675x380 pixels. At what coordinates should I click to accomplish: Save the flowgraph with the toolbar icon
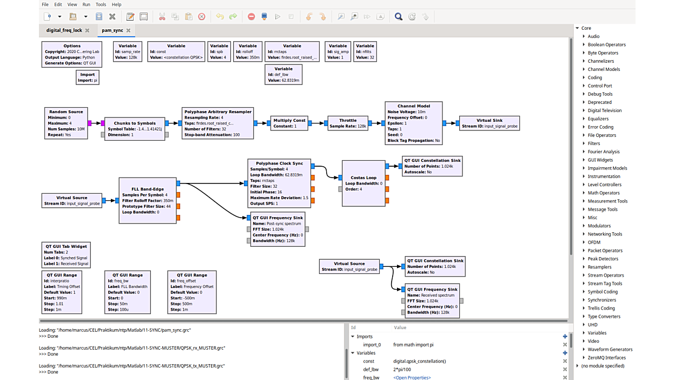99,17
